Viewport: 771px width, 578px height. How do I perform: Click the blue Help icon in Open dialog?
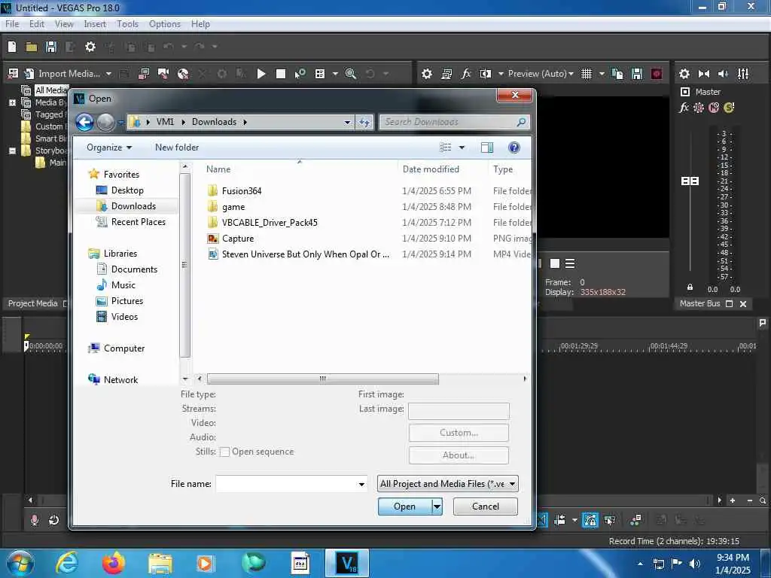[x=514, y=148]
